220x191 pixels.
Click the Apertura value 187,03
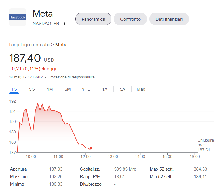[x=56, y=169]
